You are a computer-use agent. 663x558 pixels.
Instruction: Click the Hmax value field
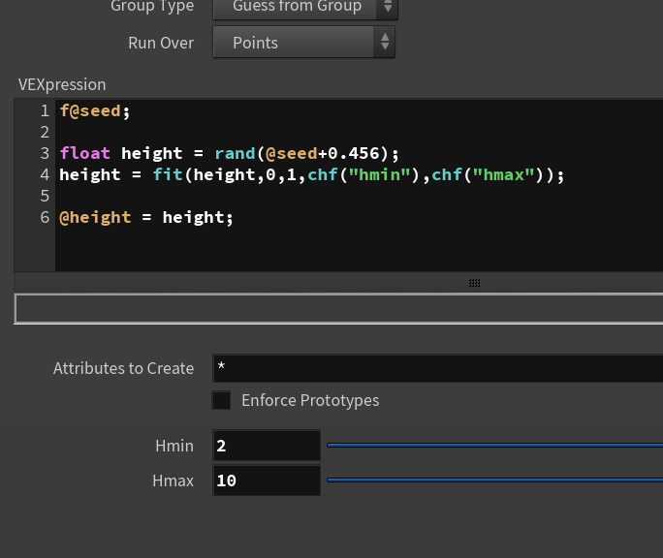[267, 480]
